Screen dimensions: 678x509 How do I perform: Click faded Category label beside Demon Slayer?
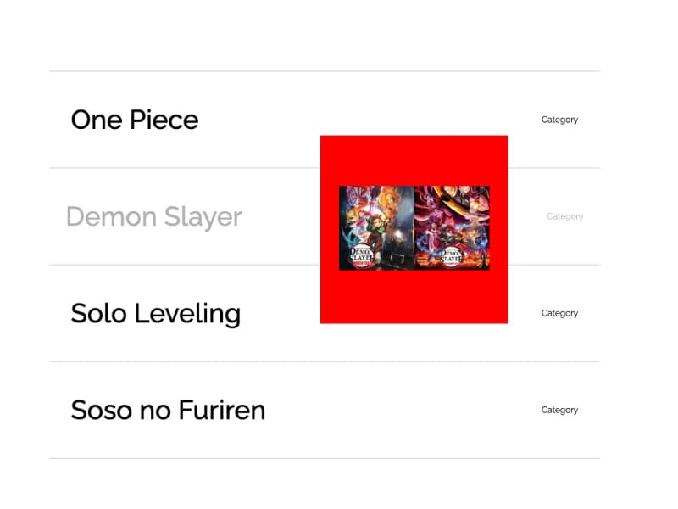564,216
